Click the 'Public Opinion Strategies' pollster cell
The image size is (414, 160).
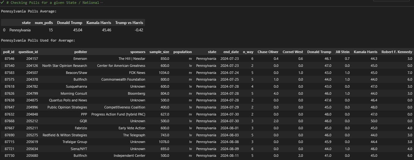(x=67, y=107)
